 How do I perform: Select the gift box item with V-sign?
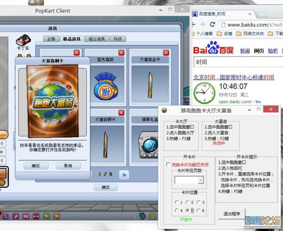[x=148, y=145]
